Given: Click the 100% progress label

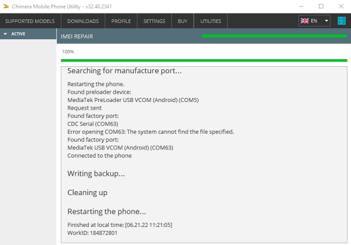Looking at the screenshot, I should pos(68,52).
